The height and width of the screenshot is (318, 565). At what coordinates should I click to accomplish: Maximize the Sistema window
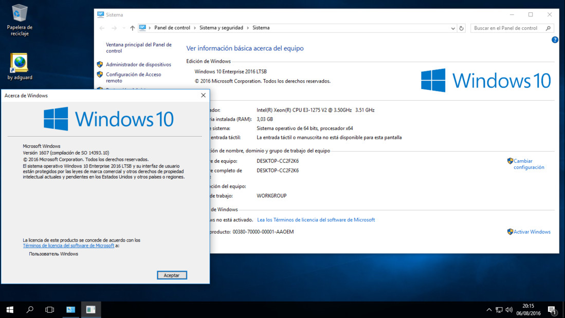point(531,14)
